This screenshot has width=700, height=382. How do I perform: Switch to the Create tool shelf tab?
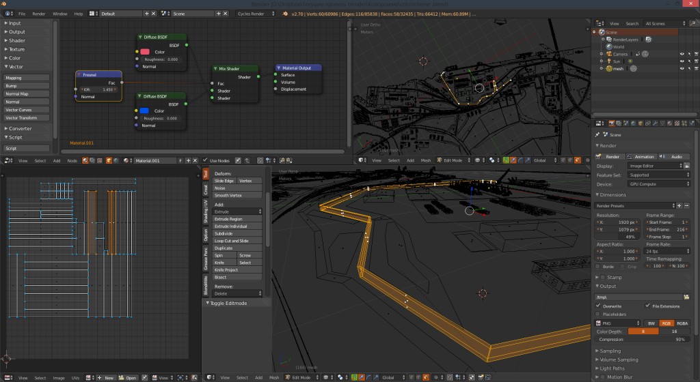pyautogui.click(x=206, y=190)
